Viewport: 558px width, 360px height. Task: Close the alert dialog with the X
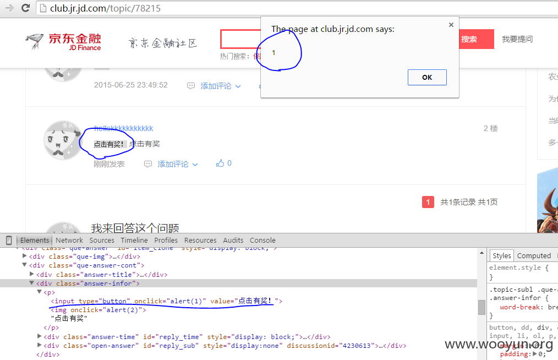tap(451, 25)
